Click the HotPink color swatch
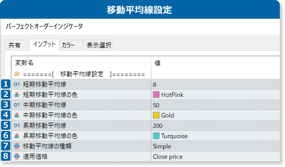The height and width of the screenshot is (167, 285). (156, 95)
